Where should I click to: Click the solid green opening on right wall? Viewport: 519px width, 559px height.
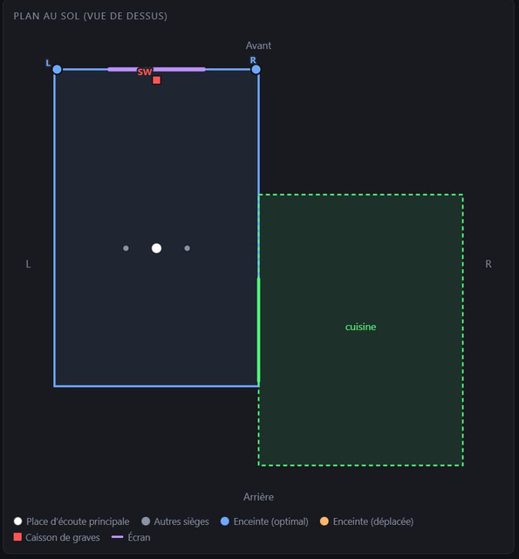[x=259, y=330]
